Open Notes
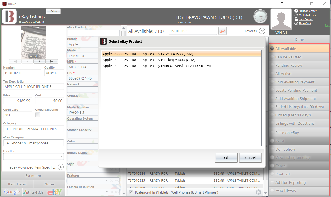The image size is (331, 197). 49,184
